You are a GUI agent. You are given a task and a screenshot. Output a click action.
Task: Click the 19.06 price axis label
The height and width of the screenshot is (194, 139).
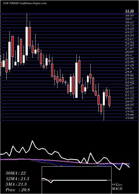(130, 118)
